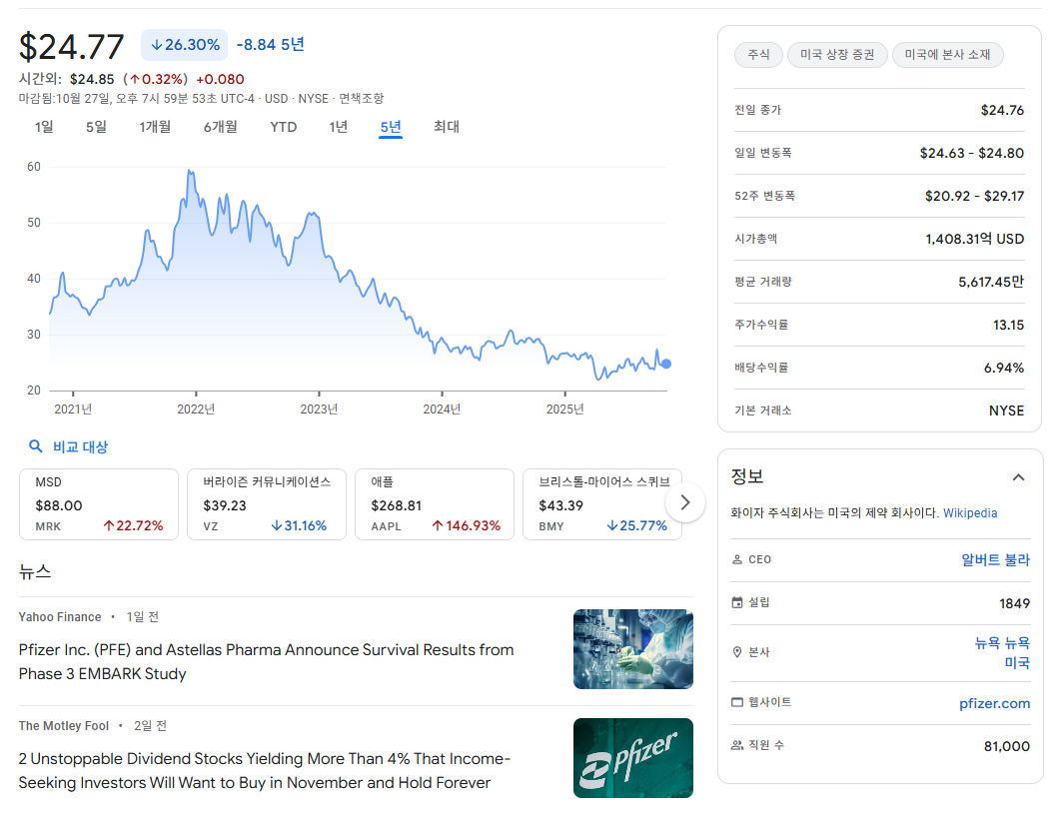Click the 전일 종가 value $24.76
Screen dimensions: 1054x813
pyautogui.click(x=1002, y=110)
